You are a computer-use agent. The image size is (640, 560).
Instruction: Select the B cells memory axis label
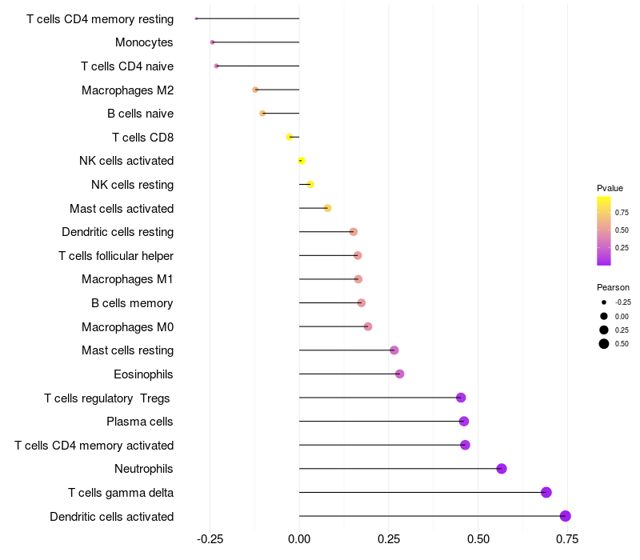coord(132,303)
